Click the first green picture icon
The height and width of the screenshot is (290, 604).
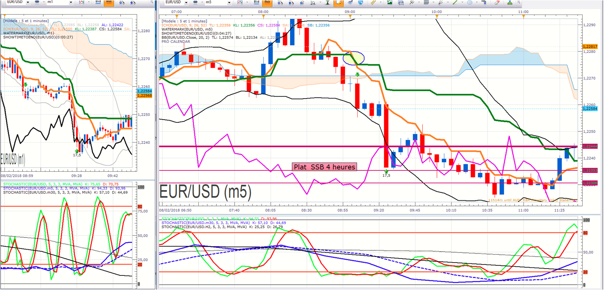390,2
